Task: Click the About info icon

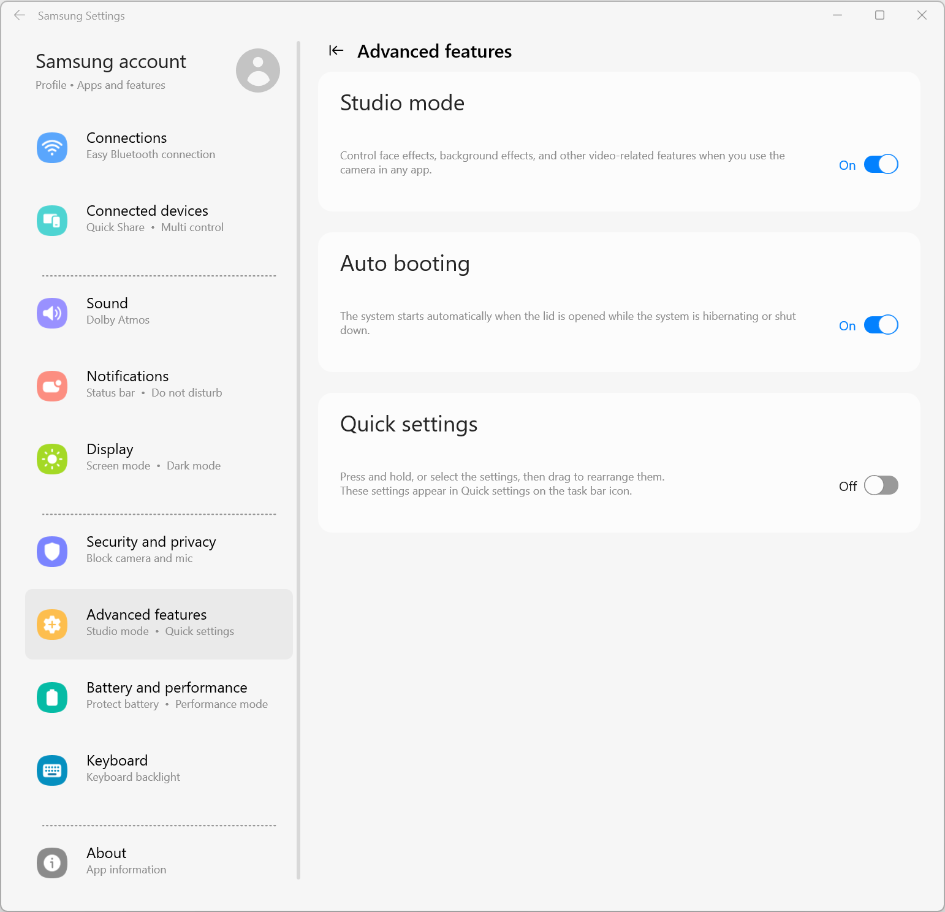Action: point(52,863)
